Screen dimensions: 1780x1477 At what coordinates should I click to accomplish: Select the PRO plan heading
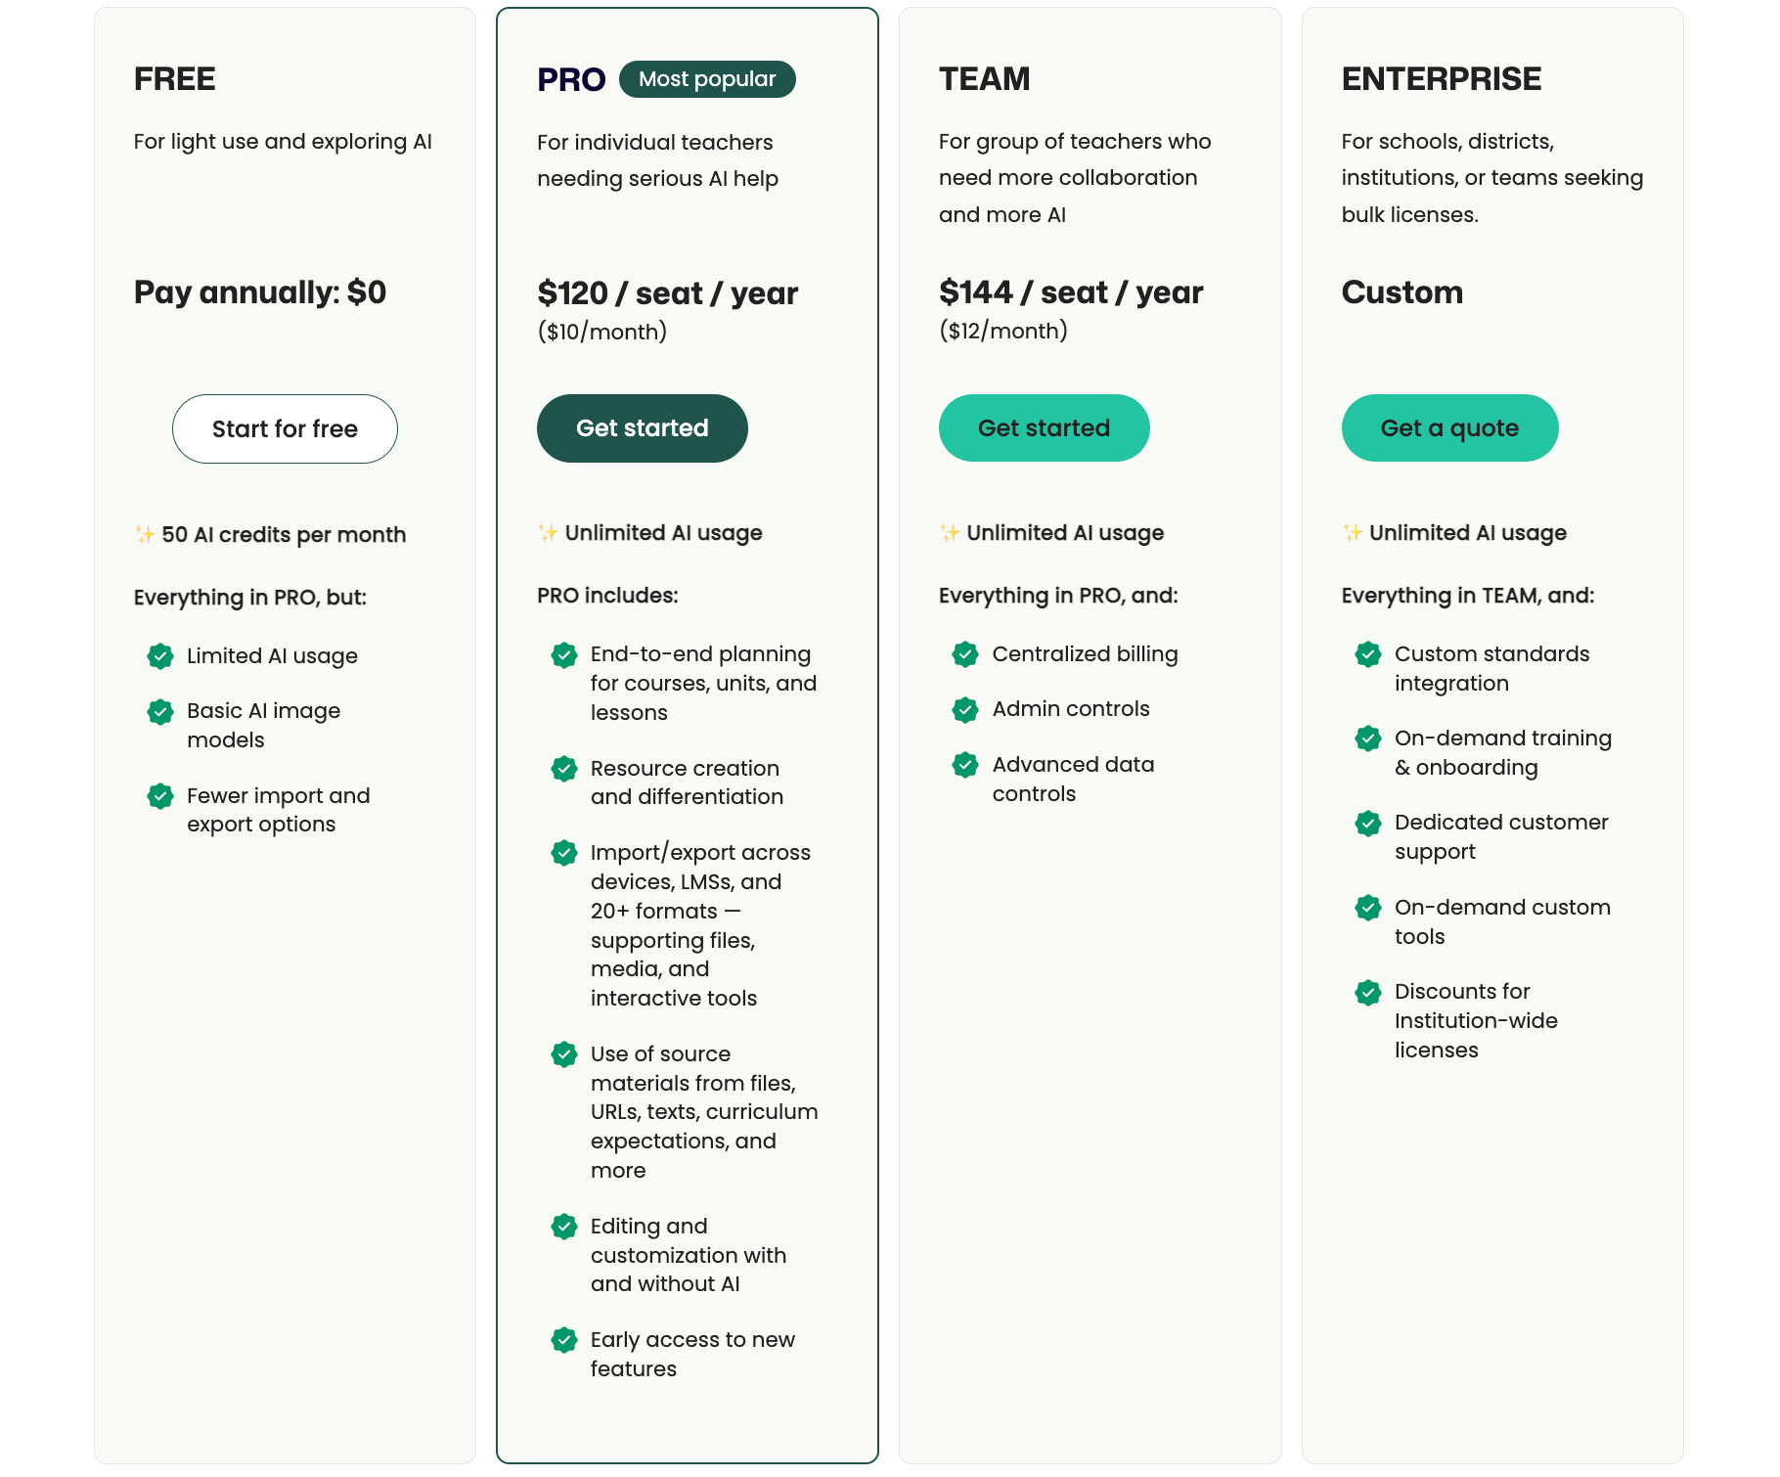click(570, 79)
